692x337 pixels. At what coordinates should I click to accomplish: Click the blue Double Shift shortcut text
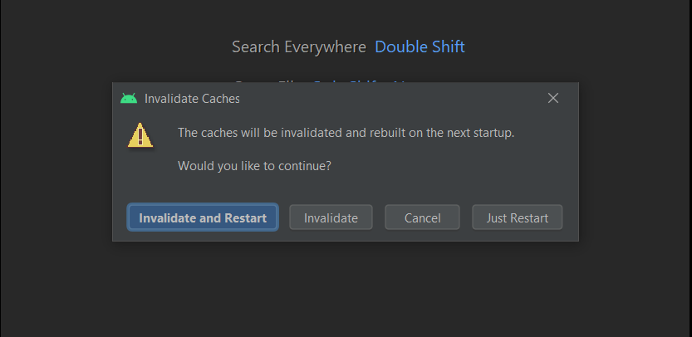point(420,46)
